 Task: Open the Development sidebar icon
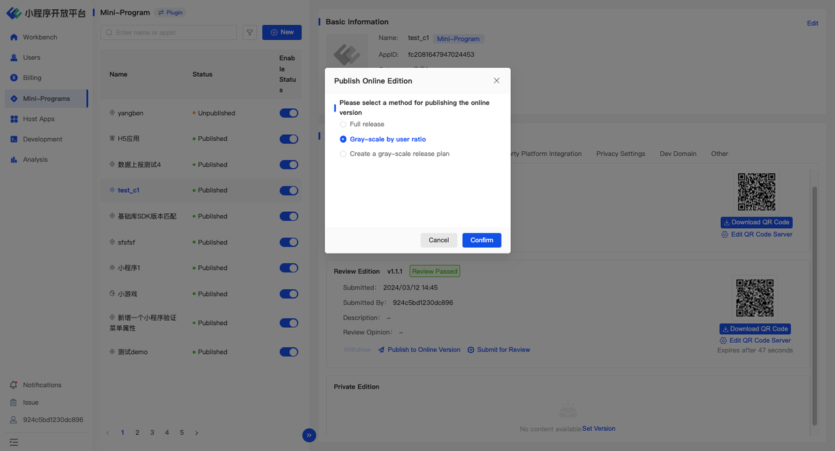pos(14,139)
